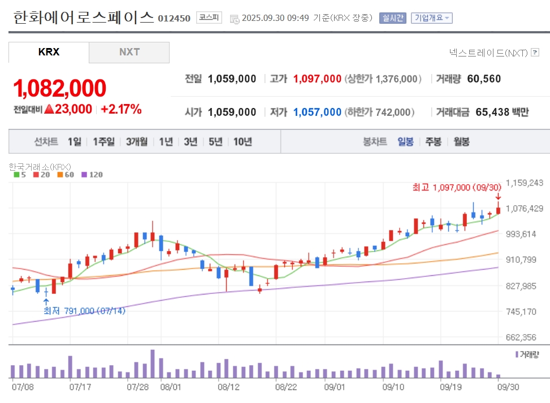Click the red 20-day moving average legend
Screen dimensions: 550x403
point(41,175)
